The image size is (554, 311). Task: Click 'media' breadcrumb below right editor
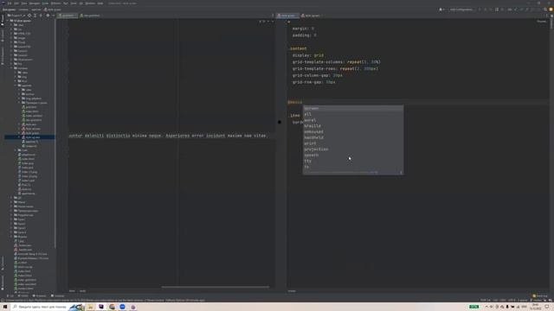click(x=292, y=291)
